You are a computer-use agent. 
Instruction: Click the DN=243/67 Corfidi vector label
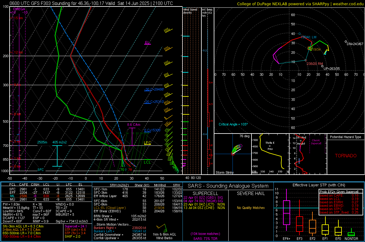coord(355,44)
